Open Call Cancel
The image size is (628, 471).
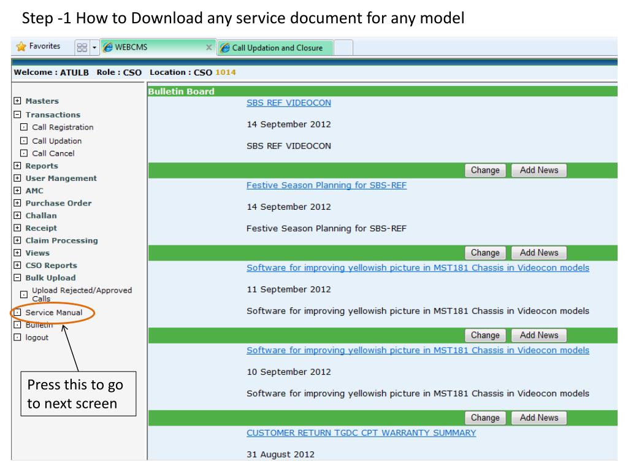[x=53, y=153]
